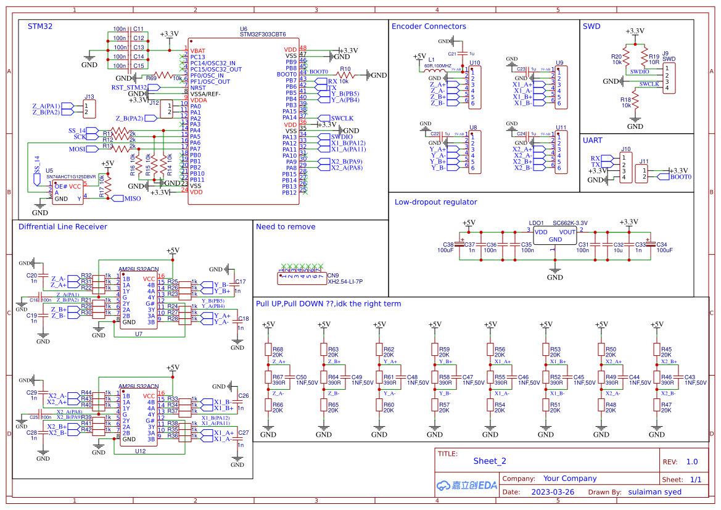Select the SWCLK label on PA14
Viewport: 721px width, 510px height.
pyautogui.click(x=331, y=118)
